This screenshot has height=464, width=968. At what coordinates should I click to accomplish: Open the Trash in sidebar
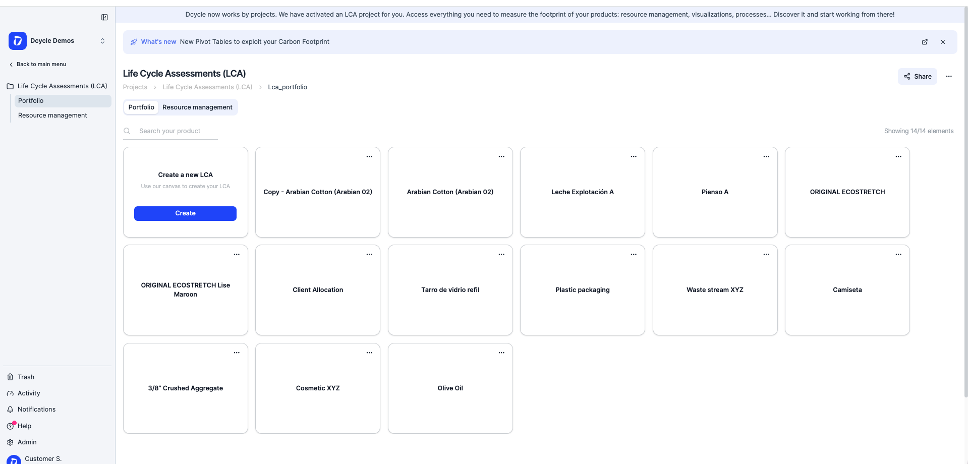pos(26,377)
